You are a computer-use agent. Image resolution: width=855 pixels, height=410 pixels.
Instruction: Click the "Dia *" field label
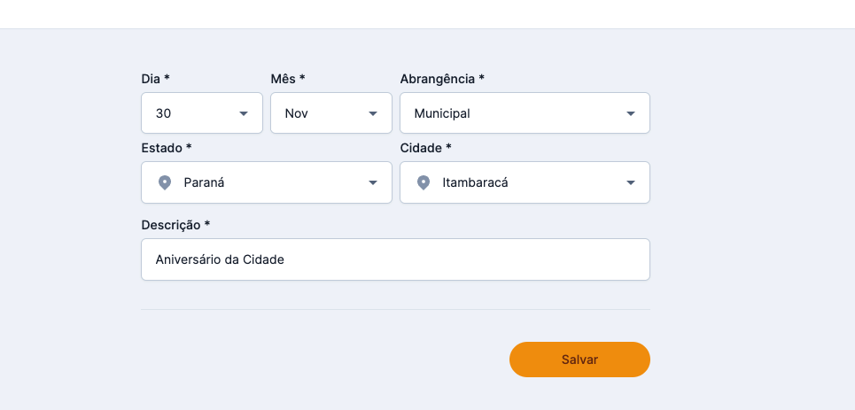coord(155,79)
